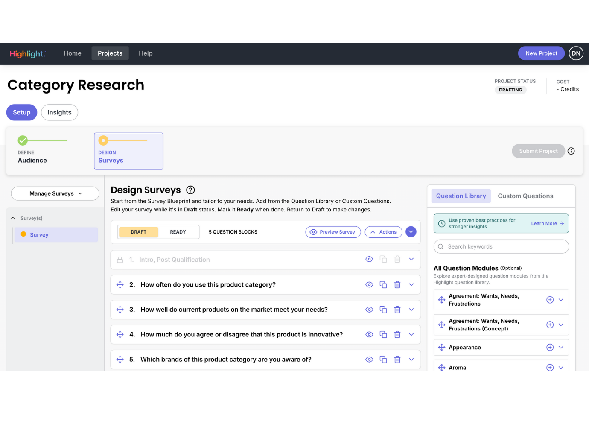Screen dimensions: 589x427
Task: Follow the Learn More link
Action: tap(547, 223)
